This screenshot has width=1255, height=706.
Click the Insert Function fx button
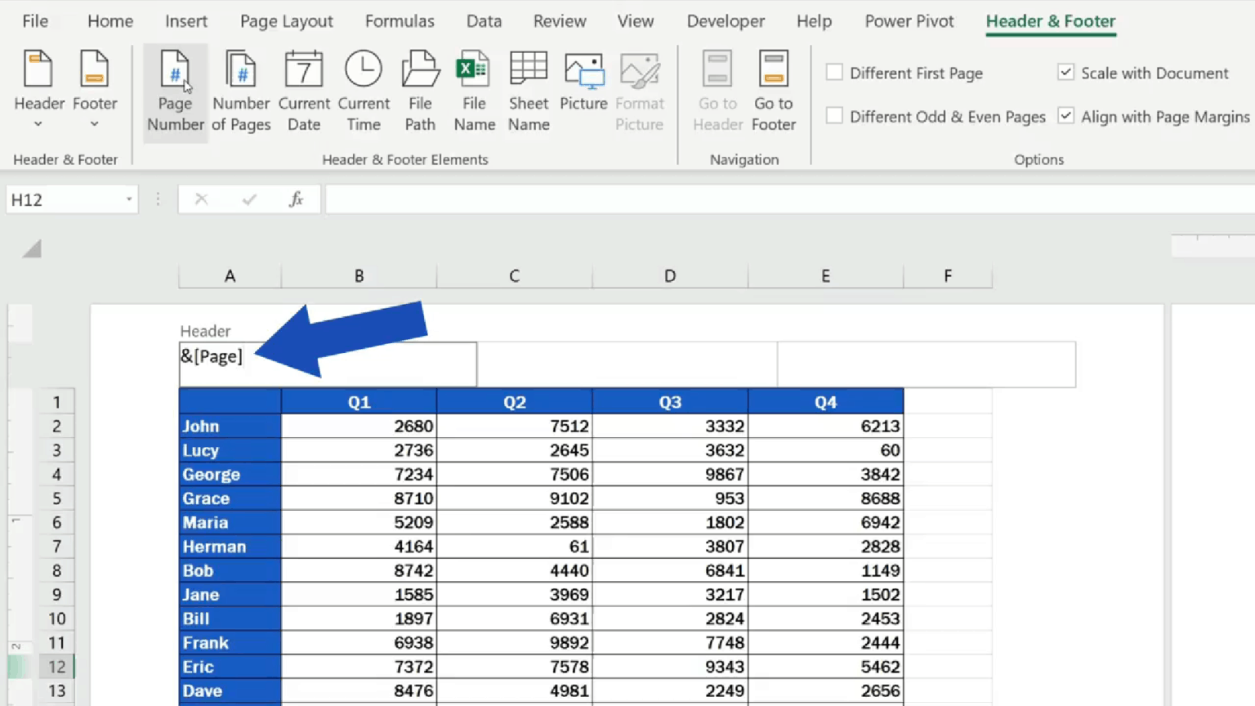coord(296,199)
